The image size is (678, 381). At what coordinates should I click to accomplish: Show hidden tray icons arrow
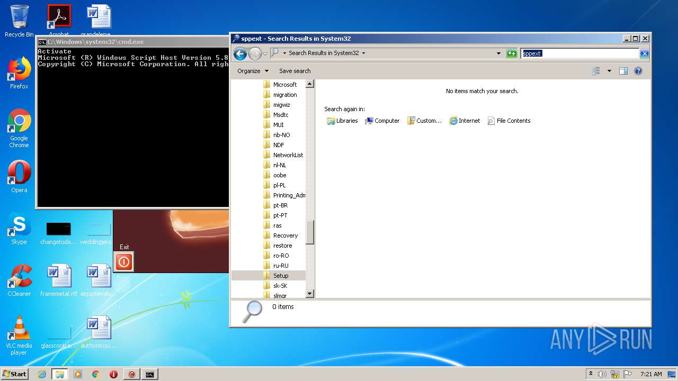591,374
